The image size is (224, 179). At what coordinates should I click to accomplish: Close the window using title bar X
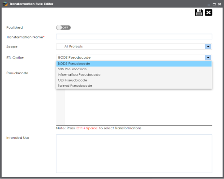[x=220, y=4]
